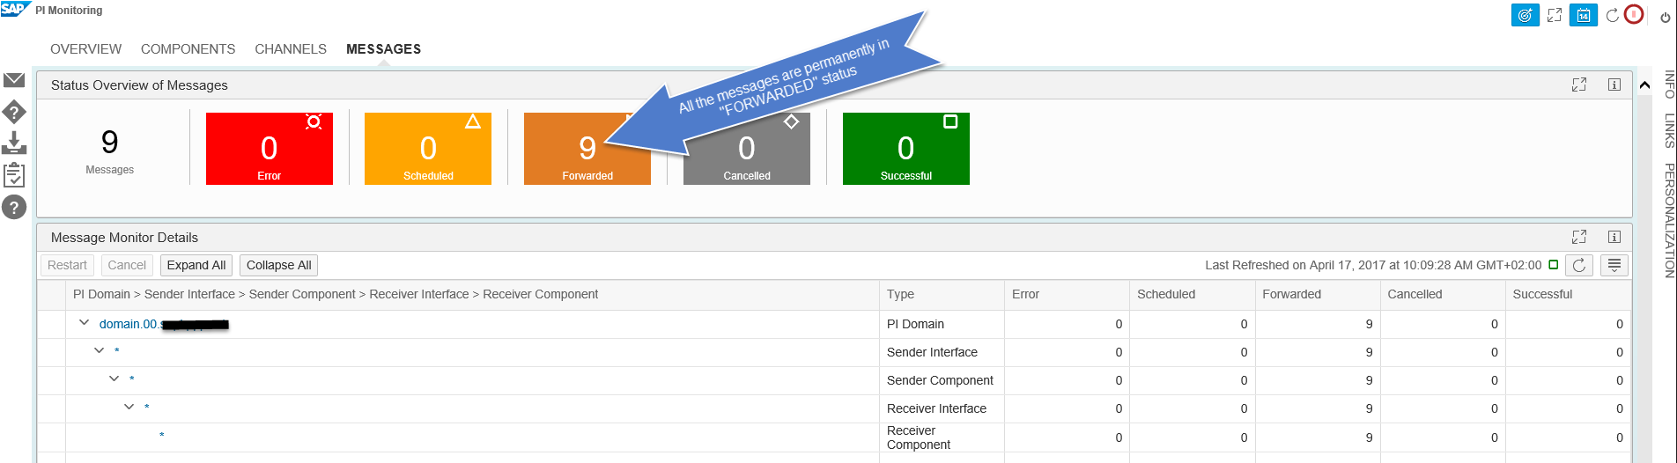1677x463 pixels.
Task: Open the LINKS side tab
Action: coord(1668,130)
